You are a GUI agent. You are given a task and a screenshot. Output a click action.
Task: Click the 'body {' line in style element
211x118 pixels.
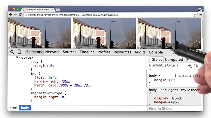[36, 62]
